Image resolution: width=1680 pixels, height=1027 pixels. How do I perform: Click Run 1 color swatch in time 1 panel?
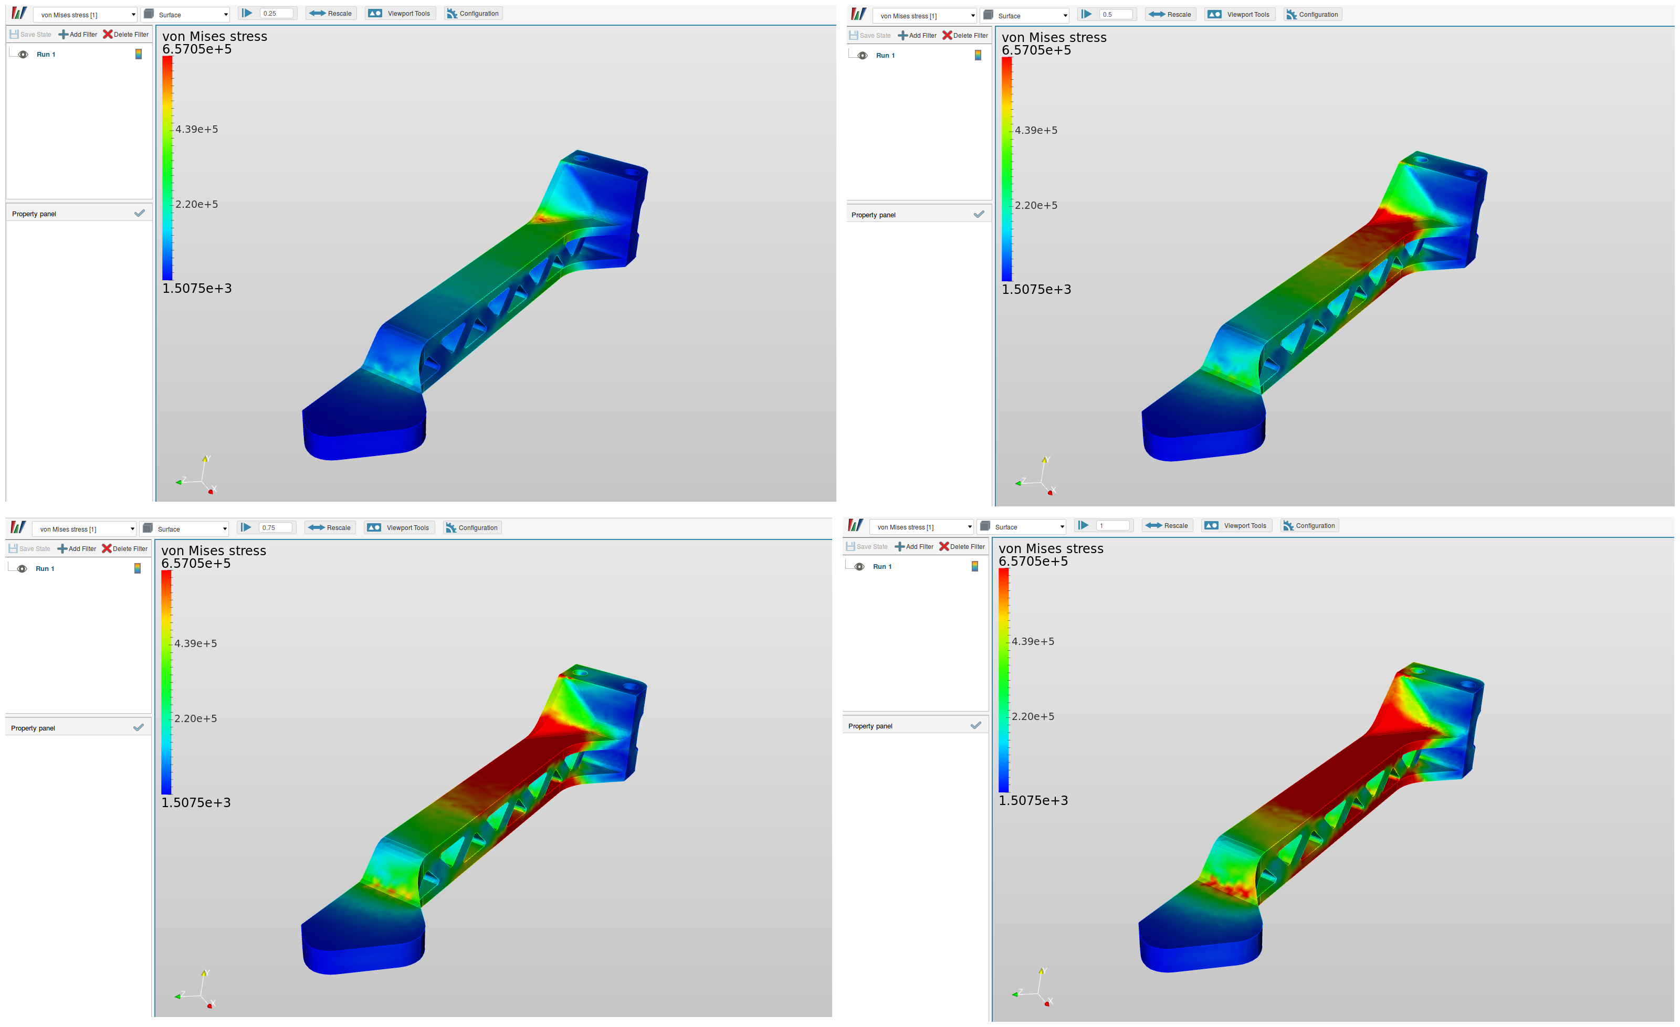tap(974, 566)
